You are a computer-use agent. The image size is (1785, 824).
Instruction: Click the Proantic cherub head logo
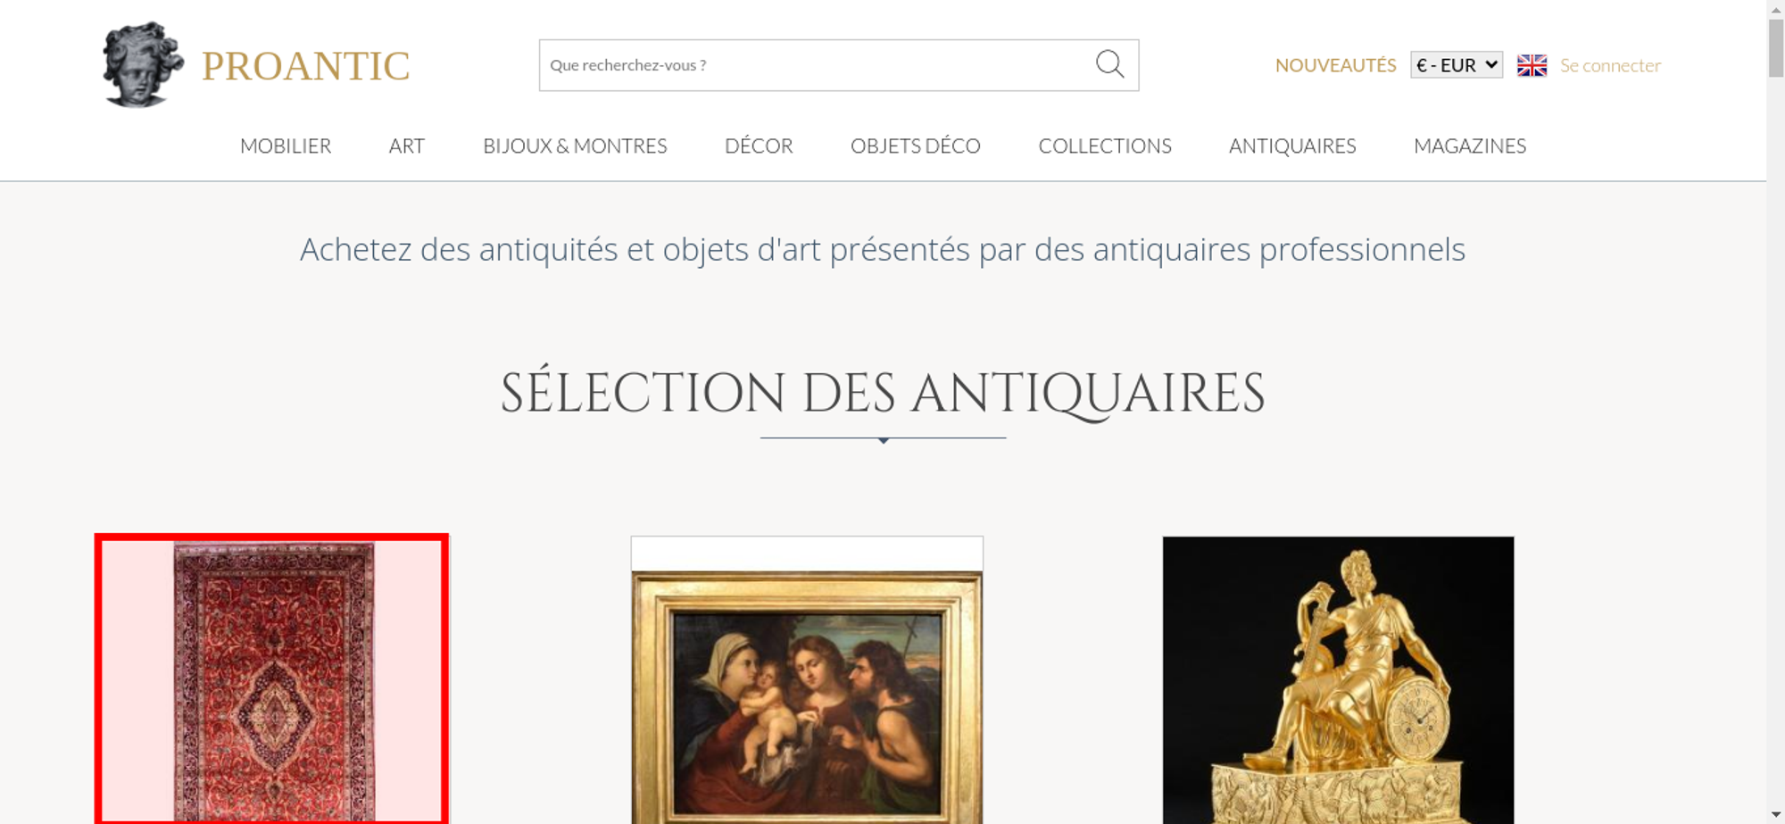[143, 64]
